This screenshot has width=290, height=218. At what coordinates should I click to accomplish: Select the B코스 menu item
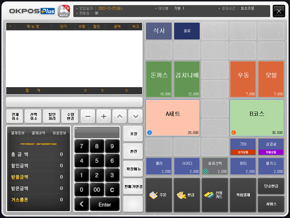tap(257, 118)
